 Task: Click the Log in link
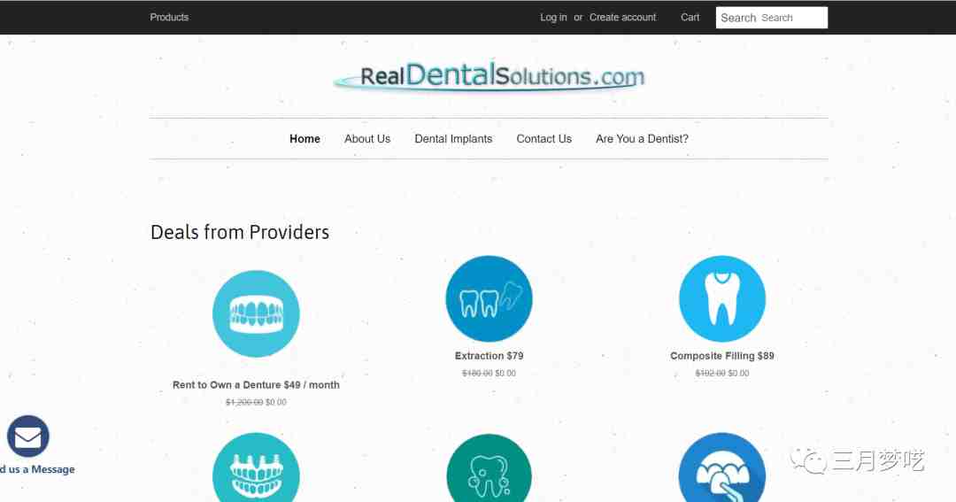tap(553, 18)
